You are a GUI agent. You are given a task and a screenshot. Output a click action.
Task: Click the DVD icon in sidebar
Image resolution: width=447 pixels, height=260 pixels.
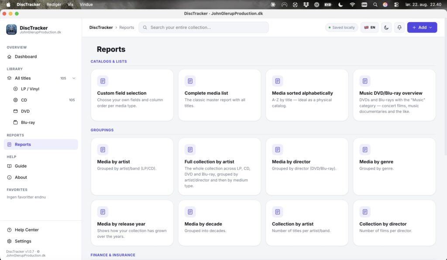coord(16,111)
